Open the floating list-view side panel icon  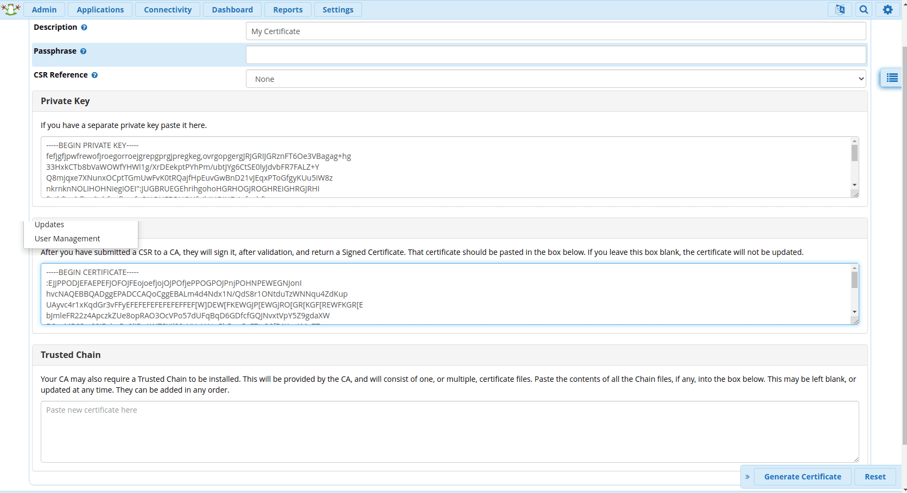click(x=892, y=78)
